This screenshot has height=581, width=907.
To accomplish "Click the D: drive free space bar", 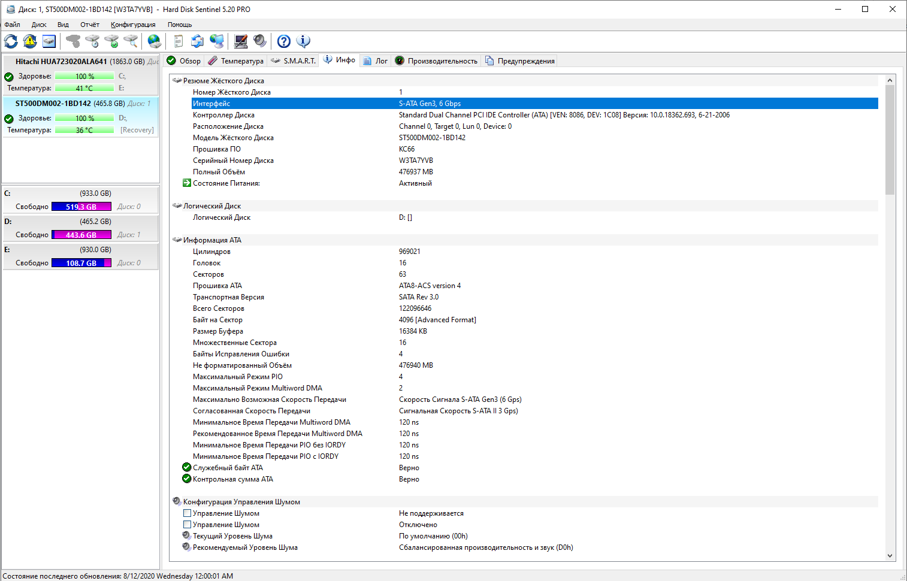I will coord(81,235).
